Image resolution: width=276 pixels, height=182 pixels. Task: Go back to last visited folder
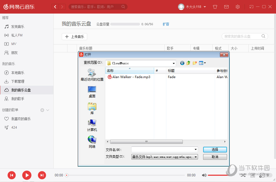tap(182, 63)
